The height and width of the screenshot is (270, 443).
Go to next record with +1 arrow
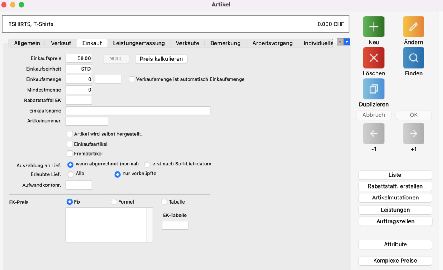pyautogui.click(x=413, y=133)
